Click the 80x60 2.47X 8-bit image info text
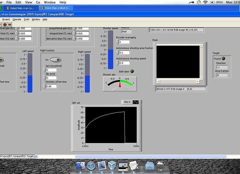Screen dimensions: 240x174 (174, 89)
